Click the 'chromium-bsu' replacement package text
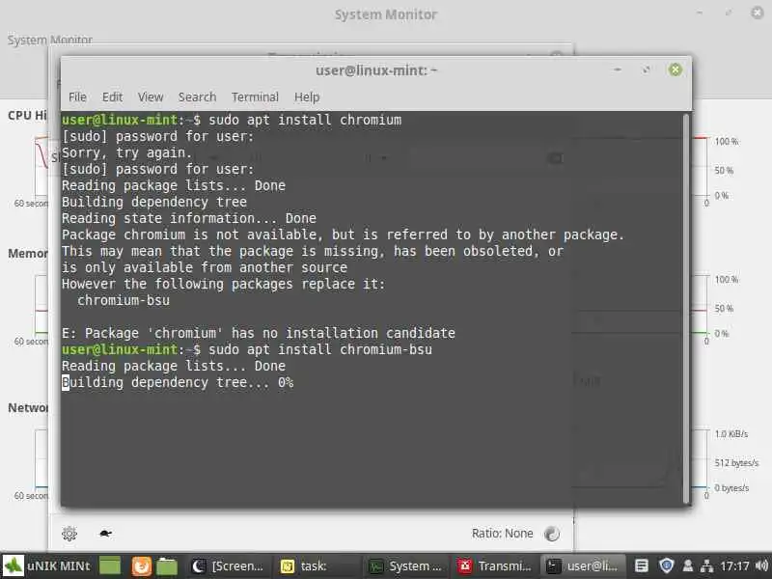Screen dimensions: 772x579 click(124, 300)
